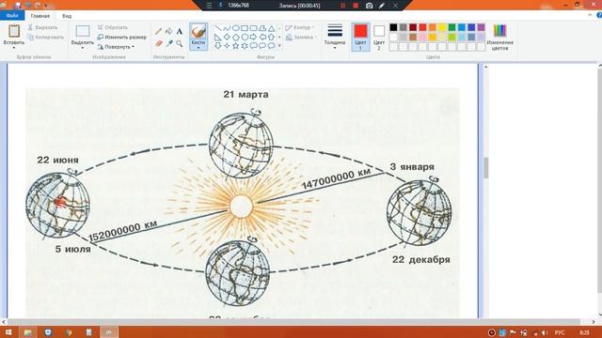The image size is (602, 338).
Task: Open the recorder menu (three lines)
Action: tap(209, 6)
